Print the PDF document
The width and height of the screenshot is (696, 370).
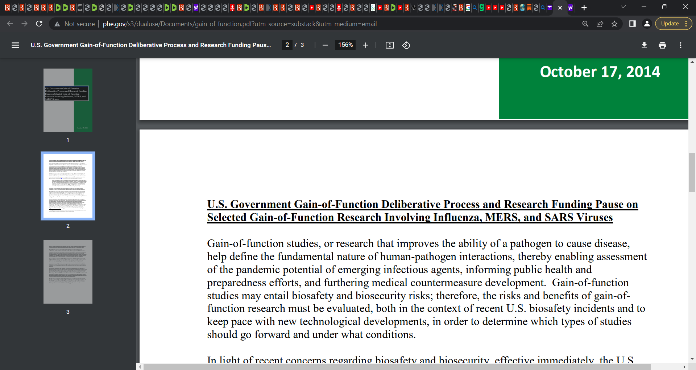pyautogui.click(x=662, y=45)
